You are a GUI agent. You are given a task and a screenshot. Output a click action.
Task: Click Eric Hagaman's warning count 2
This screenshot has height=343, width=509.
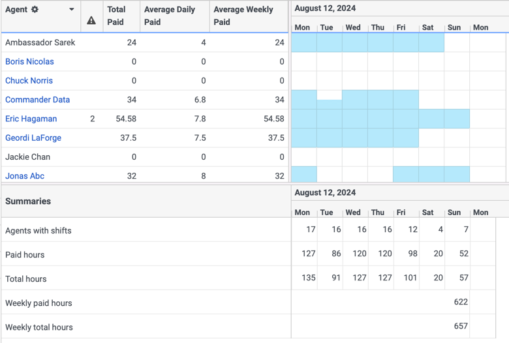tap(93, 119)
